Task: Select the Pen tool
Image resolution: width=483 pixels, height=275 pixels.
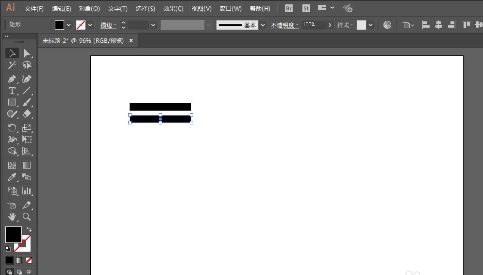Action: (12, 79)
